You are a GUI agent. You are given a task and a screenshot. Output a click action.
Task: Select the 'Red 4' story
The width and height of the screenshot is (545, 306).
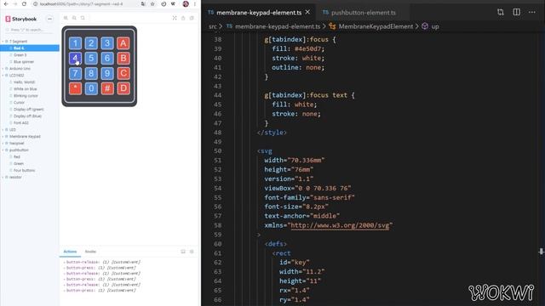[30, 48]
